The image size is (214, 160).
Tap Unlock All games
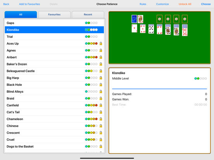[185, 4]
